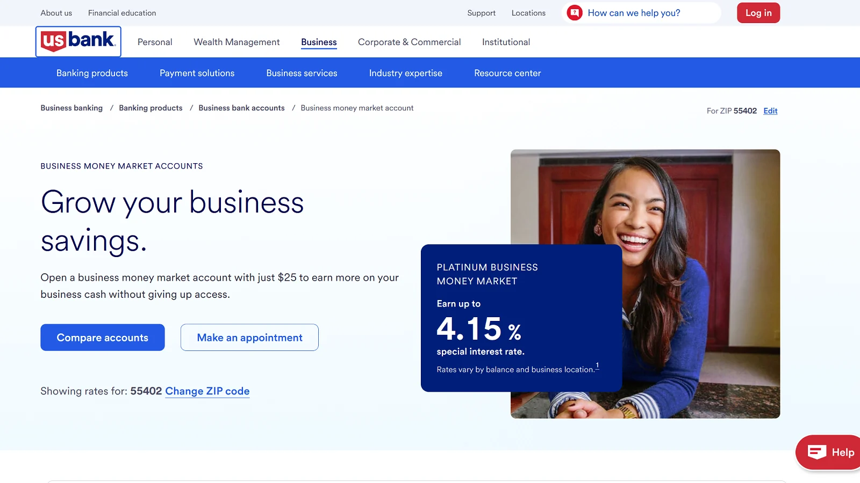Open the Help chat widget
The height and width of the screenshot is (483, 860).
point(828,452)
